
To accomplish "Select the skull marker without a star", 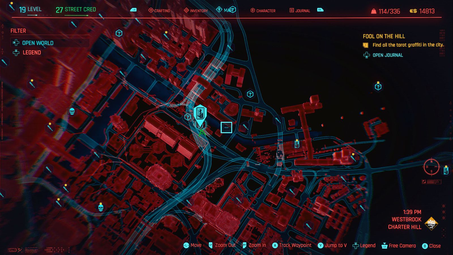I will click(x=72, y=111).
